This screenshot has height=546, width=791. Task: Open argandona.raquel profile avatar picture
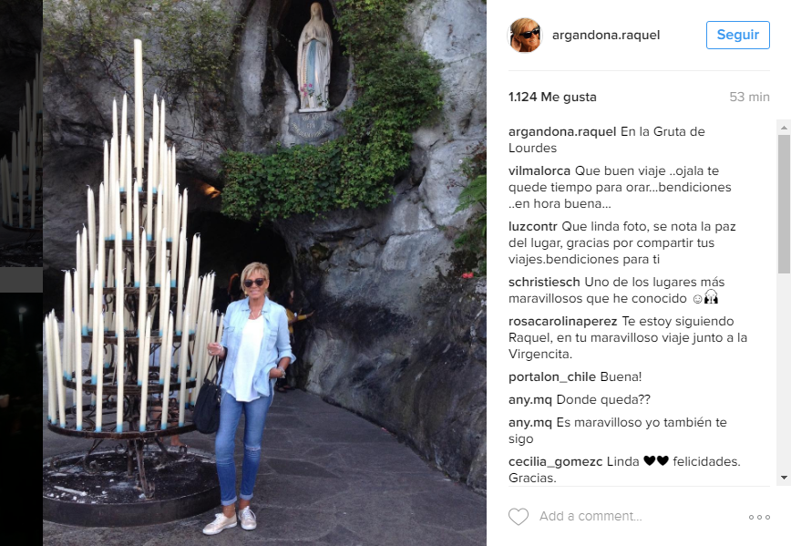(x=525, y=35)
